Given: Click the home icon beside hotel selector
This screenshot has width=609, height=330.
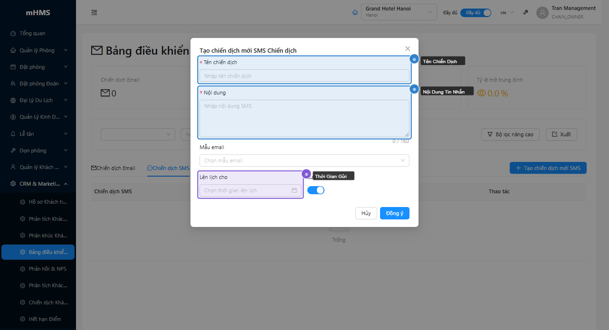Looking at the screenshot, I should (x=355, y=12).
